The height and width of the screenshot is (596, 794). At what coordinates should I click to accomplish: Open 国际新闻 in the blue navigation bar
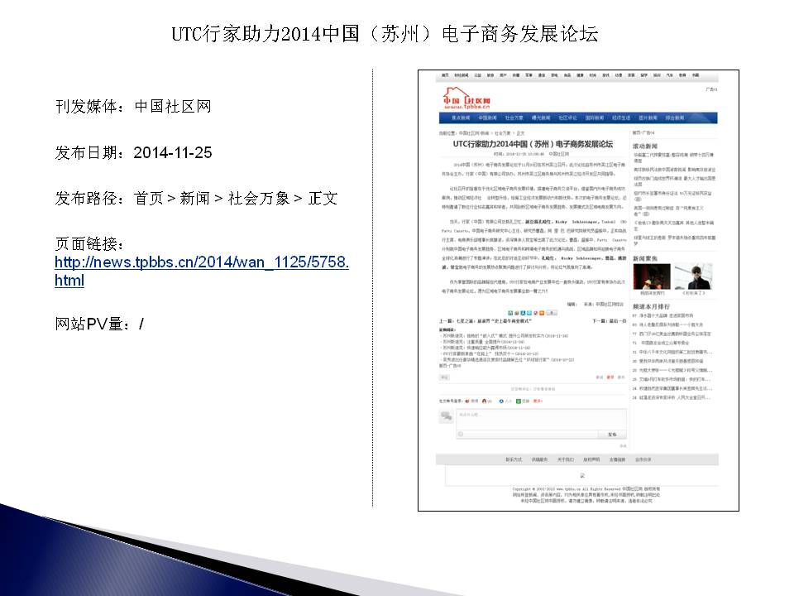[x=594, y=118]
